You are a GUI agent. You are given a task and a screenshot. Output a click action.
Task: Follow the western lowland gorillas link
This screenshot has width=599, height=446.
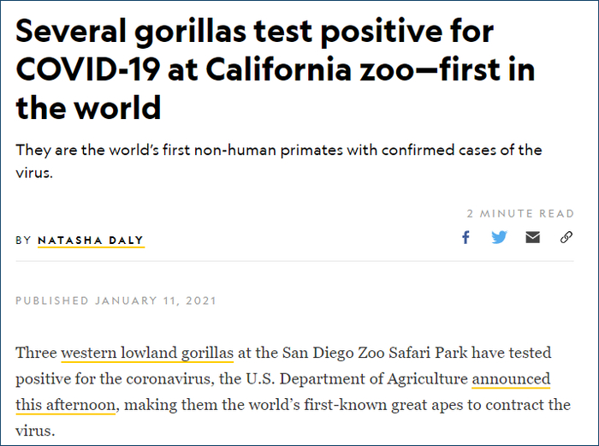tap(147, 354)
